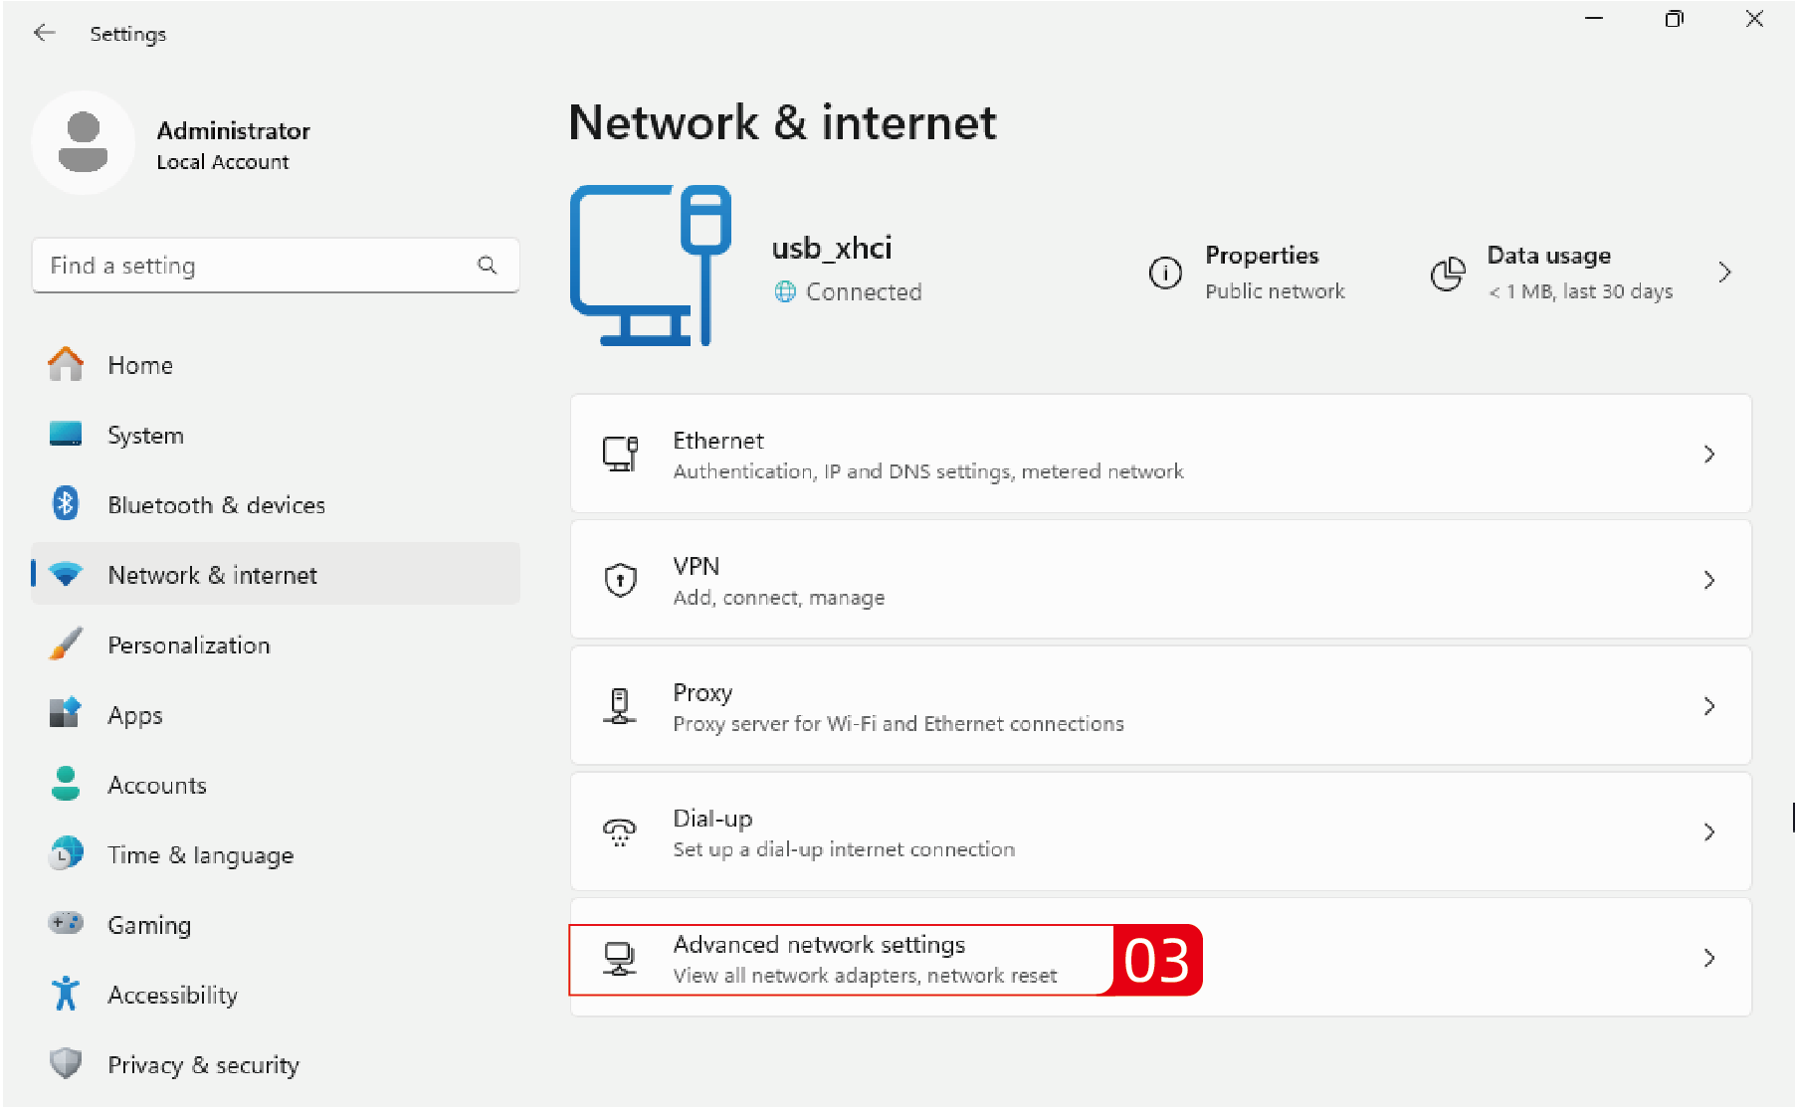Viewport: 1797px width, 1107px height.
Task: Click the back arrow in Settings header
Action: click(x=45, y=33)
